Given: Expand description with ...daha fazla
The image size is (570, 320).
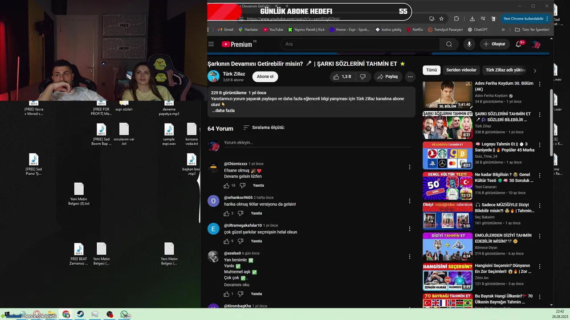Looking at the screenshot, I should coord(223,110).
